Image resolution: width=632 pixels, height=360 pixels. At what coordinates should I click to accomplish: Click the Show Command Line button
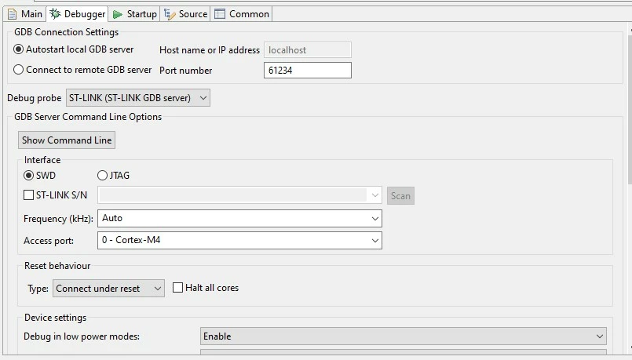[67, 140]
